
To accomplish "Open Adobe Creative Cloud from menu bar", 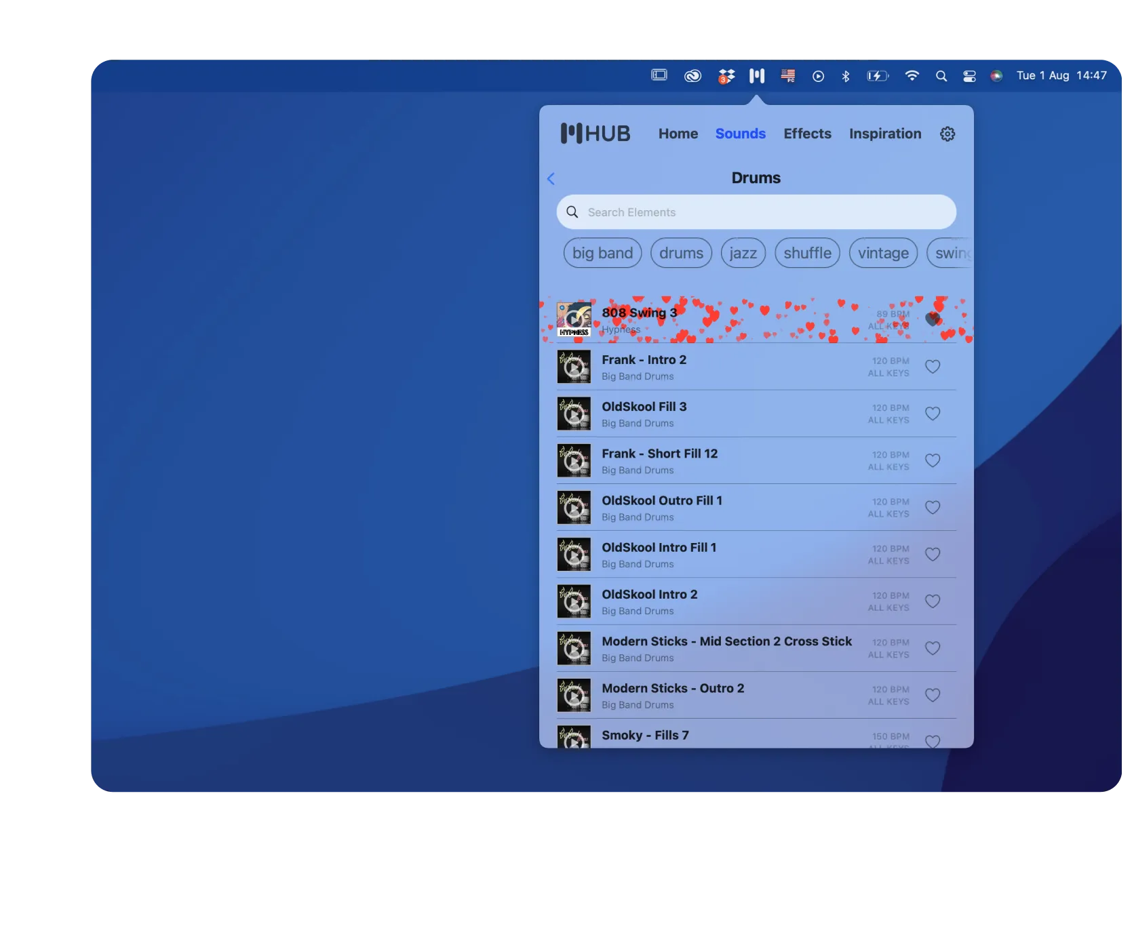I will 692,75.
